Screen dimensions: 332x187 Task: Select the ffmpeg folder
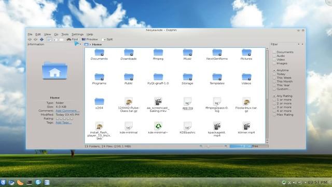pos(158,55)
